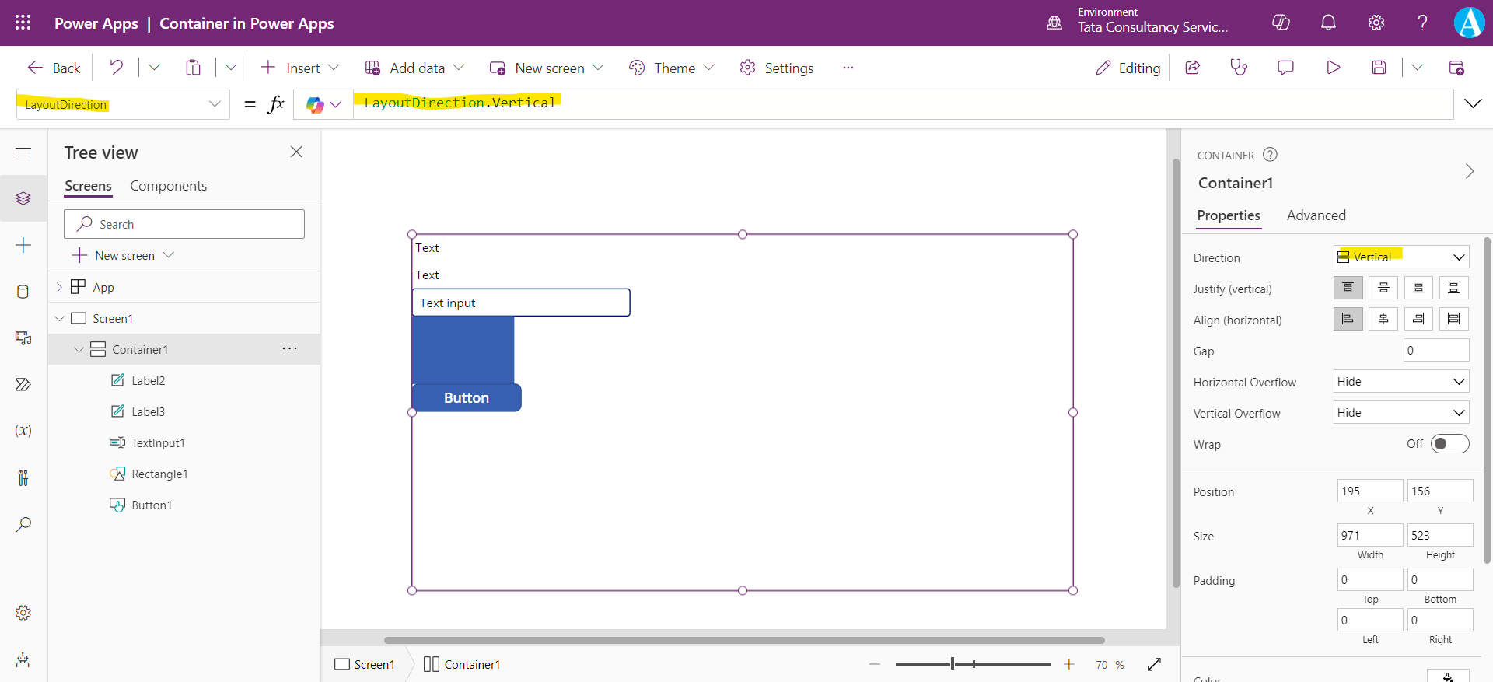Switch to the Advanced tab

coord(1316,215)
